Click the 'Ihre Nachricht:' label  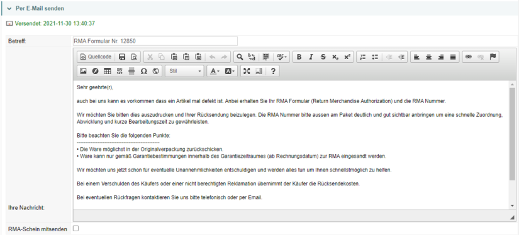pos(26,208)
